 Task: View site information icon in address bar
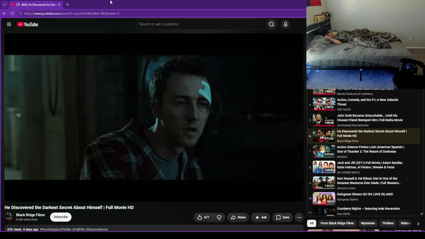click(21, 14)
